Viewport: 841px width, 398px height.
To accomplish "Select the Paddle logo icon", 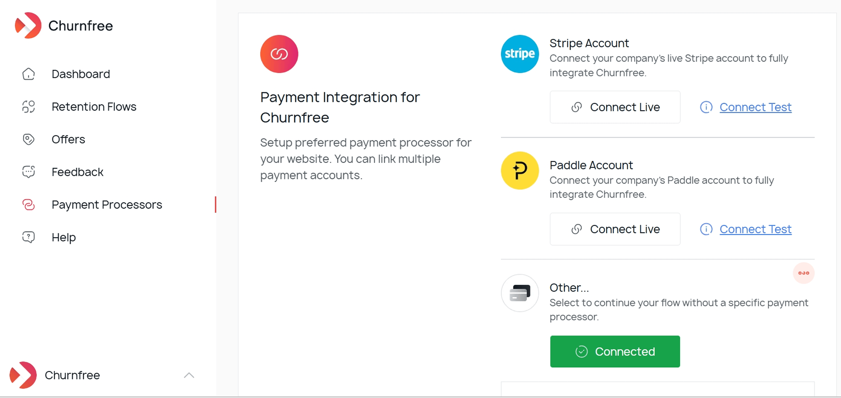I will 519,171.
